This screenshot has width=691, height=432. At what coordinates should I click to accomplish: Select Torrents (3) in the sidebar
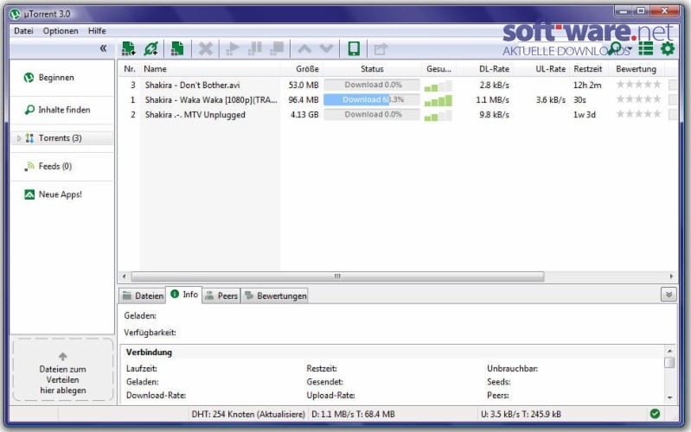click(61, 138)
